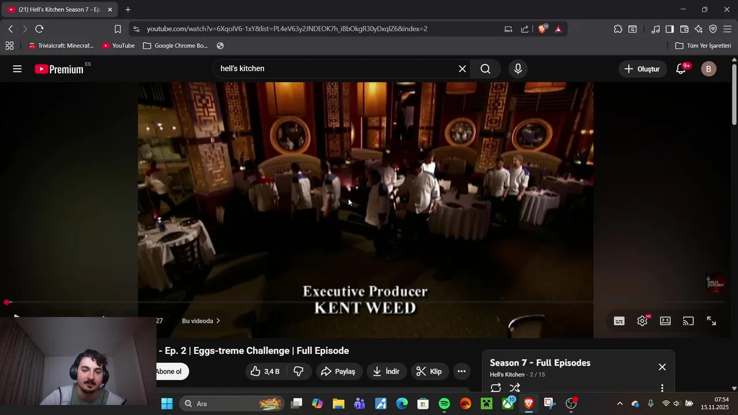
Task: Open YouTube notifications bell
Action: click(x=681, y=69)
